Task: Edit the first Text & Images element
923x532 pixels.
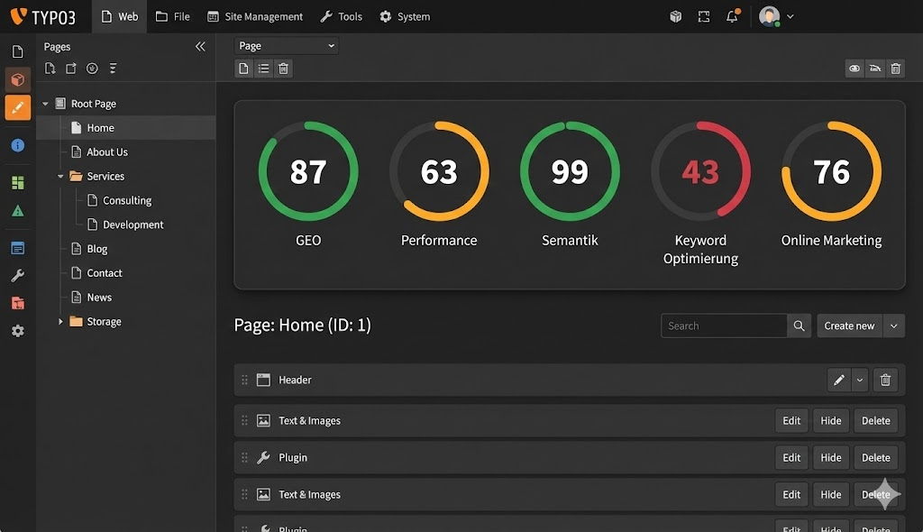Action: [791, 420]
